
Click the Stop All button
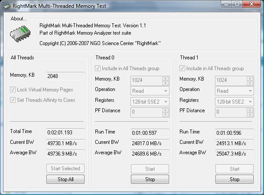65,179
